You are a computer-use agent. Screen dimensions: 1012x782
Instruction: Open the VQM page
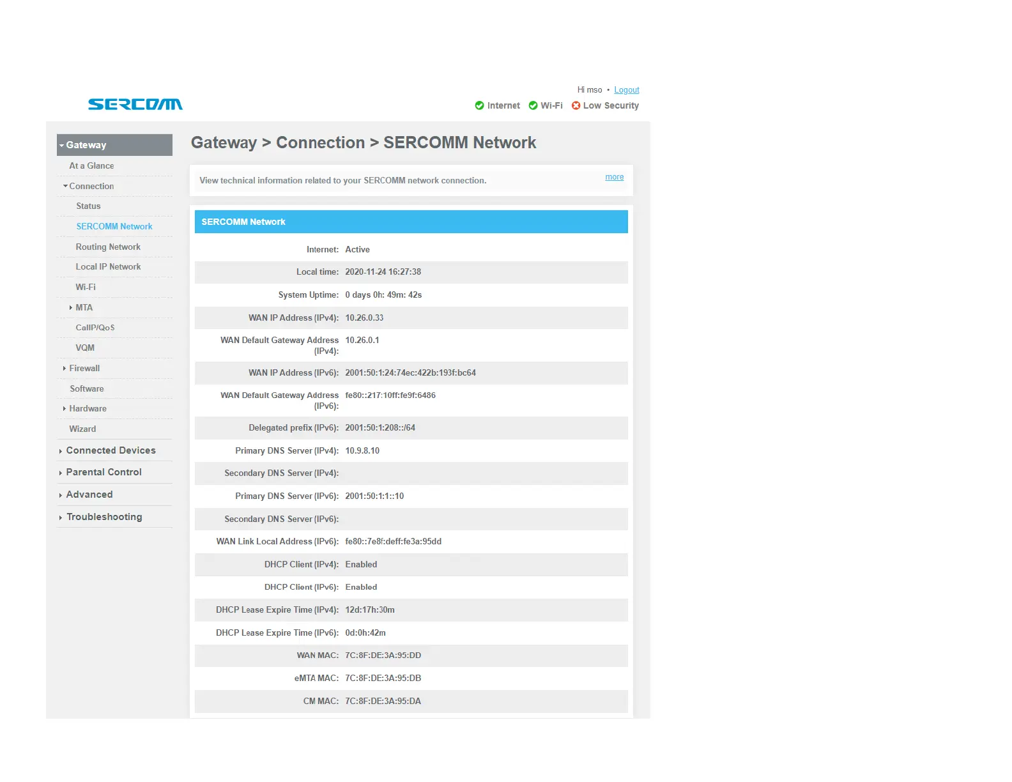coord(85,348)
